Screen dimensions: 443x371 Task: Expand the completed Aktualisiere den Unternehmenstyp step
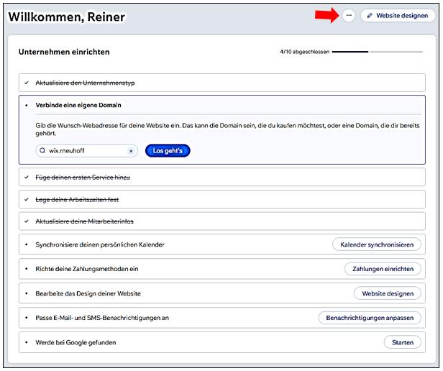click(85, 83)
